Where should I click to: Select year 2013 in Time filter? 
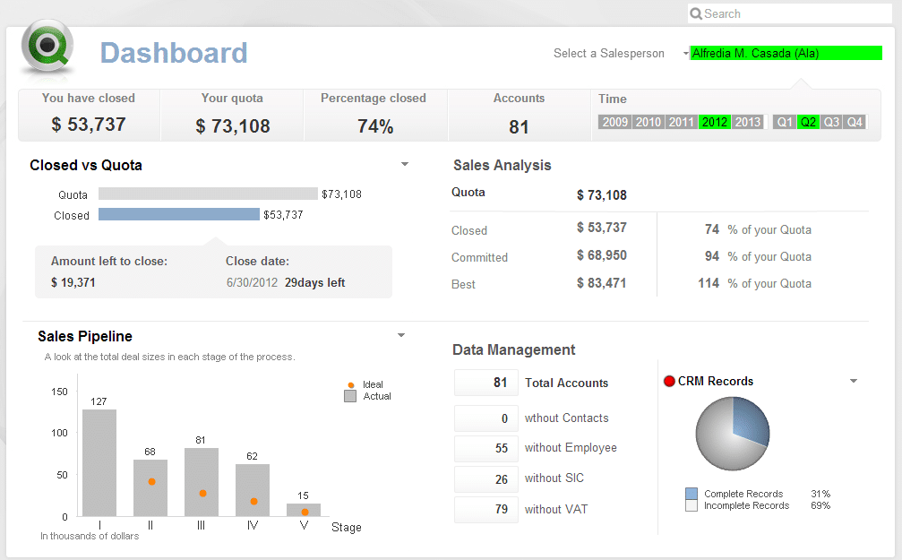[747, 122]
